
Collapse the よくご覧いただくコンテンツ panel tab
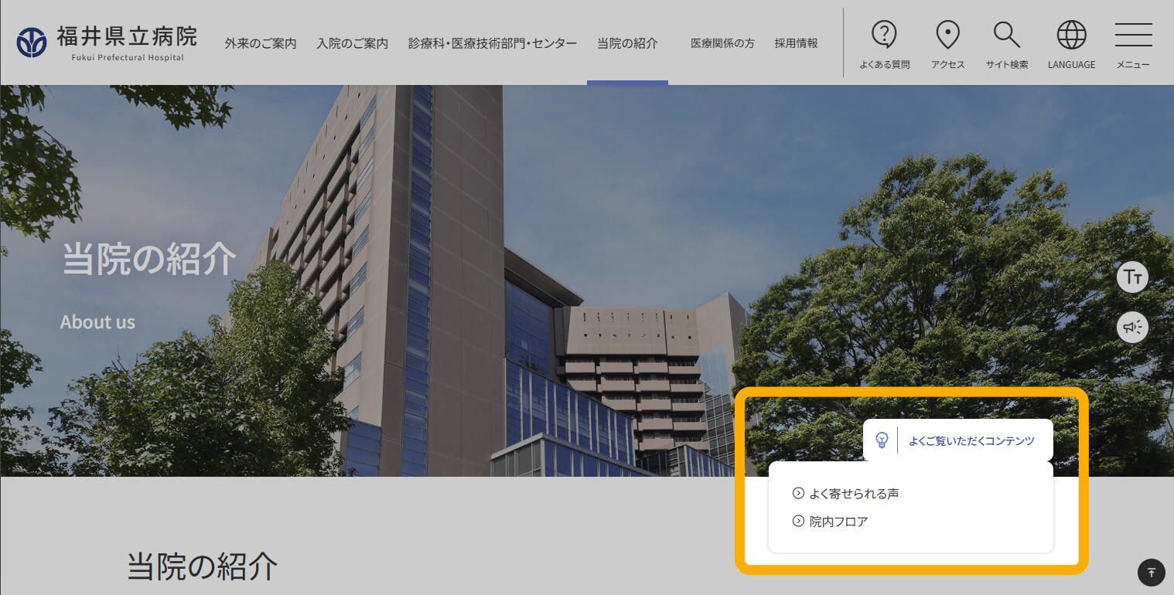(971, 440)
